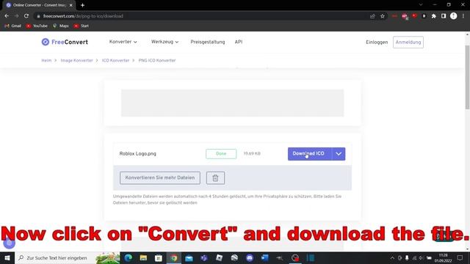Image resolution: width=470 pixels, height=264 pixels.
Task: Open Discord from taskbar
Action: coord(250,257)
